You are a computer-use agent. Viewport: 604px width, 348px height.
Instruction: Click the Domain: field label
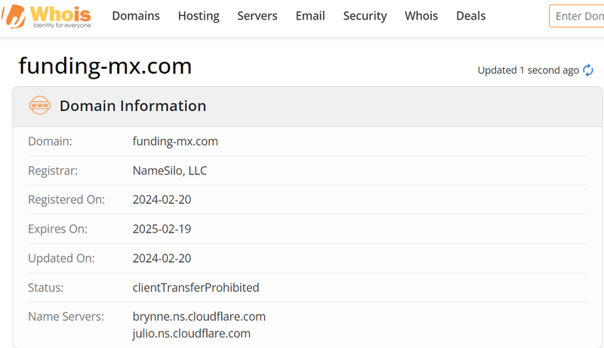tap(50, 141)
